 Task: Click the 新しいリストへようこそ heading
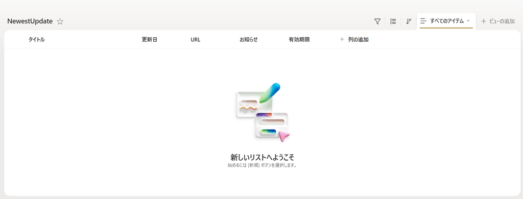[x=262, y=157]
